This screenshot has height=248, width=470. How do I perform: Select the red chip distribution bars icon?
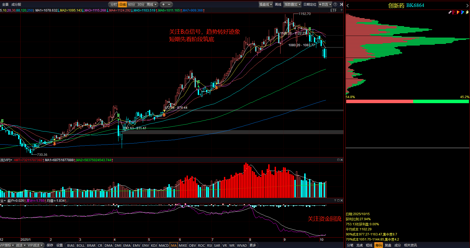pos(454,12)
